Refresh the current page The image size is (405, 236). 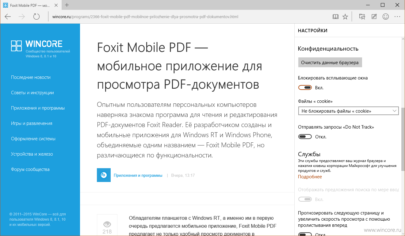(x=36, y=17)
